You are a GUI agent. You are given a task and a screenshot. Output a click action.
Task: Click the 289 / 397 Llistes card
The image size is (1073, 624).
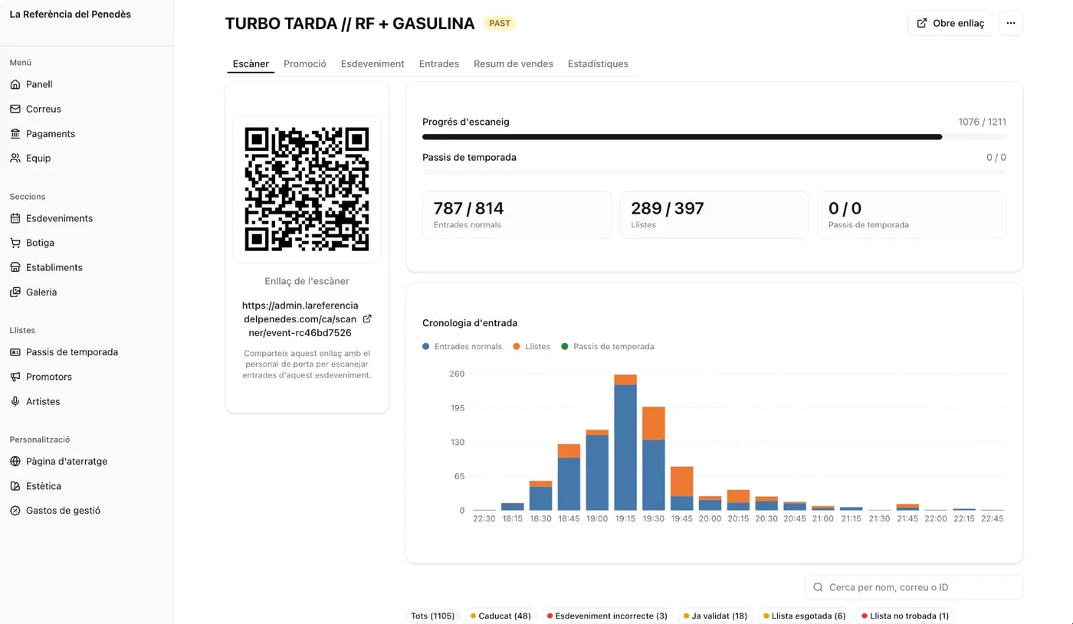click(x=714, y=214)
